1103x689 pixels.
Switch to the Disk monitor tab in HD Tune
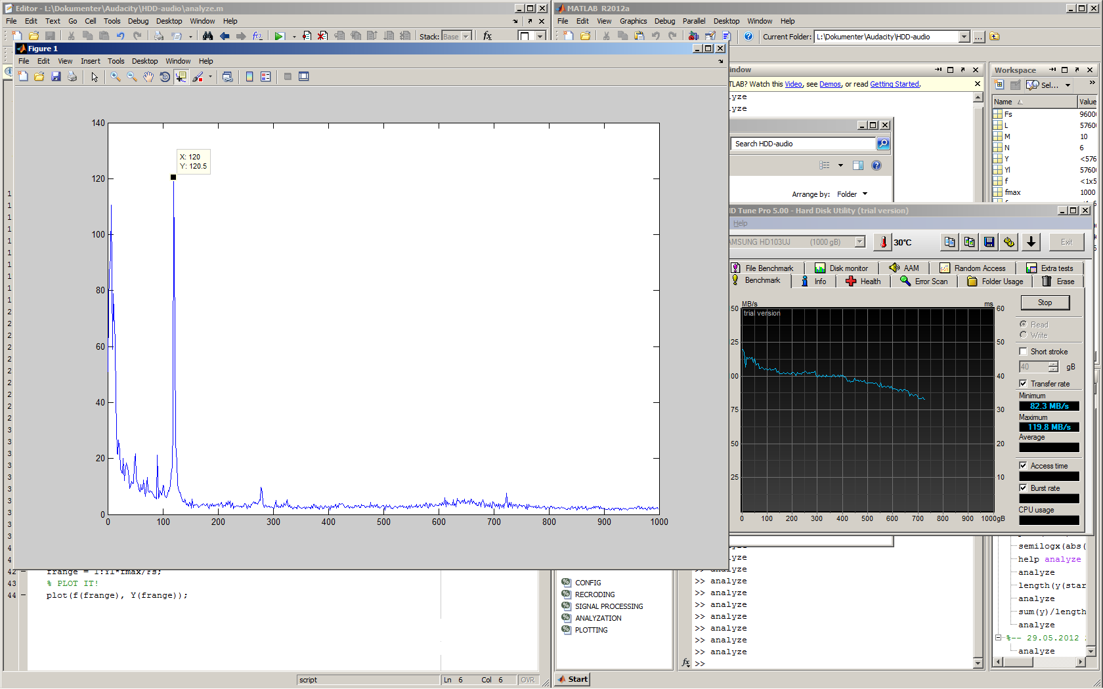coord(842,268)
